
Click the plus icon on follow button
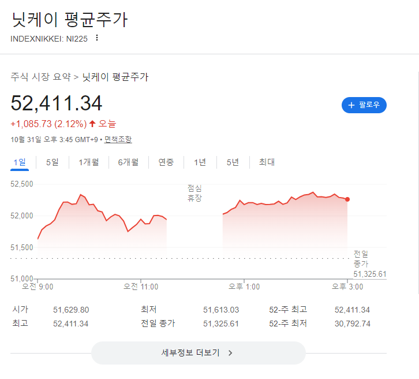[x=351, y=105]
